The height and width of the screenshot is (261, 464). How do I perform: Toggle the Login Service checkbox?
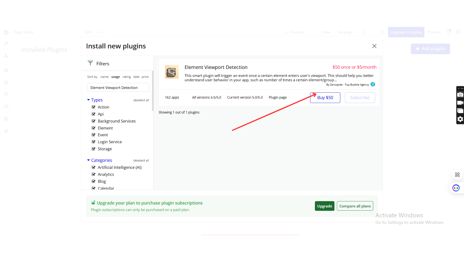coord(93,142)
